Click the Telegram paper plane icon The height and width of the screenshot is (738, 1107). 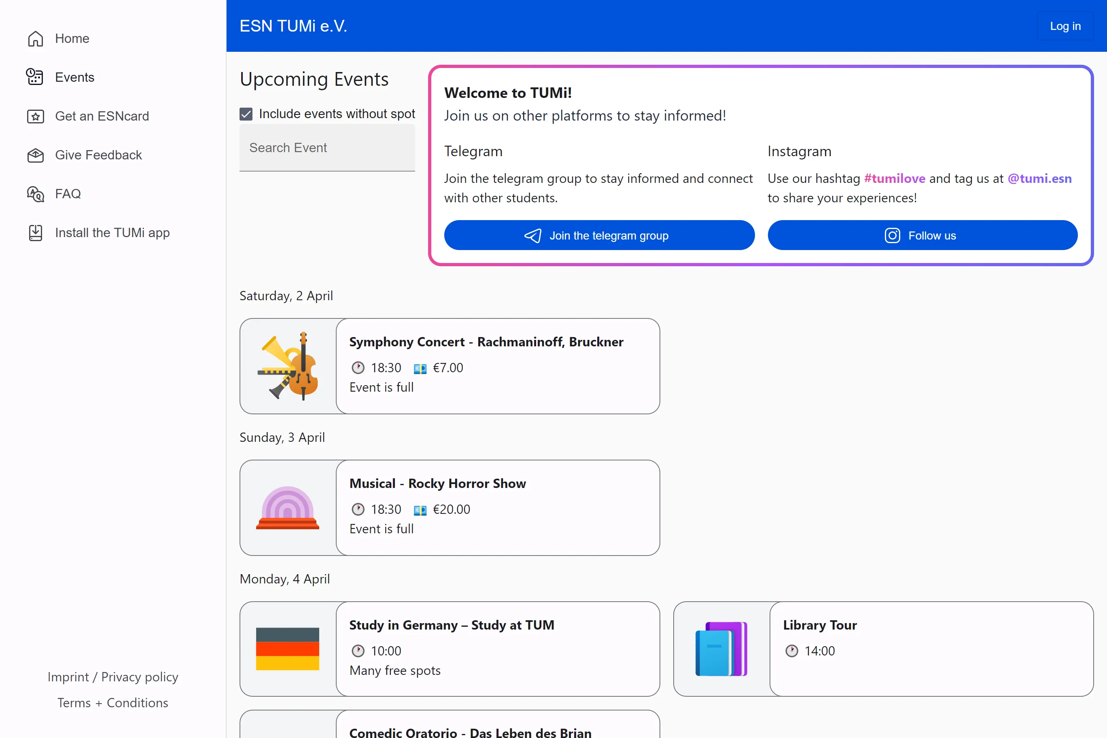[x=533, y=235]
